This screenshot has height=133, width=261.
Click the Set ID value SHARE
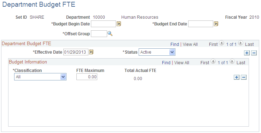[x=37, y=17]
